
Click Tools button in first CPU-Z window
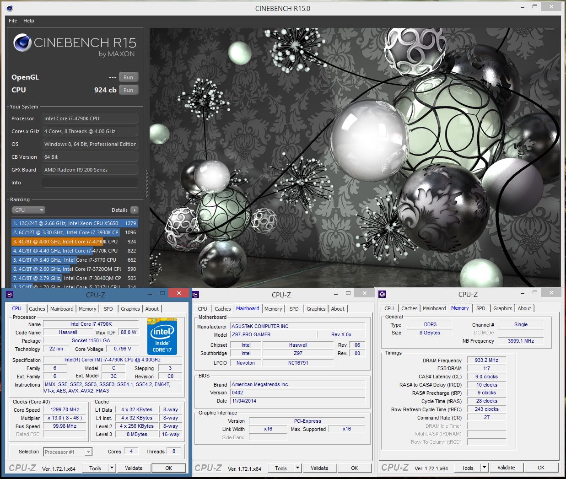(95, 468)
